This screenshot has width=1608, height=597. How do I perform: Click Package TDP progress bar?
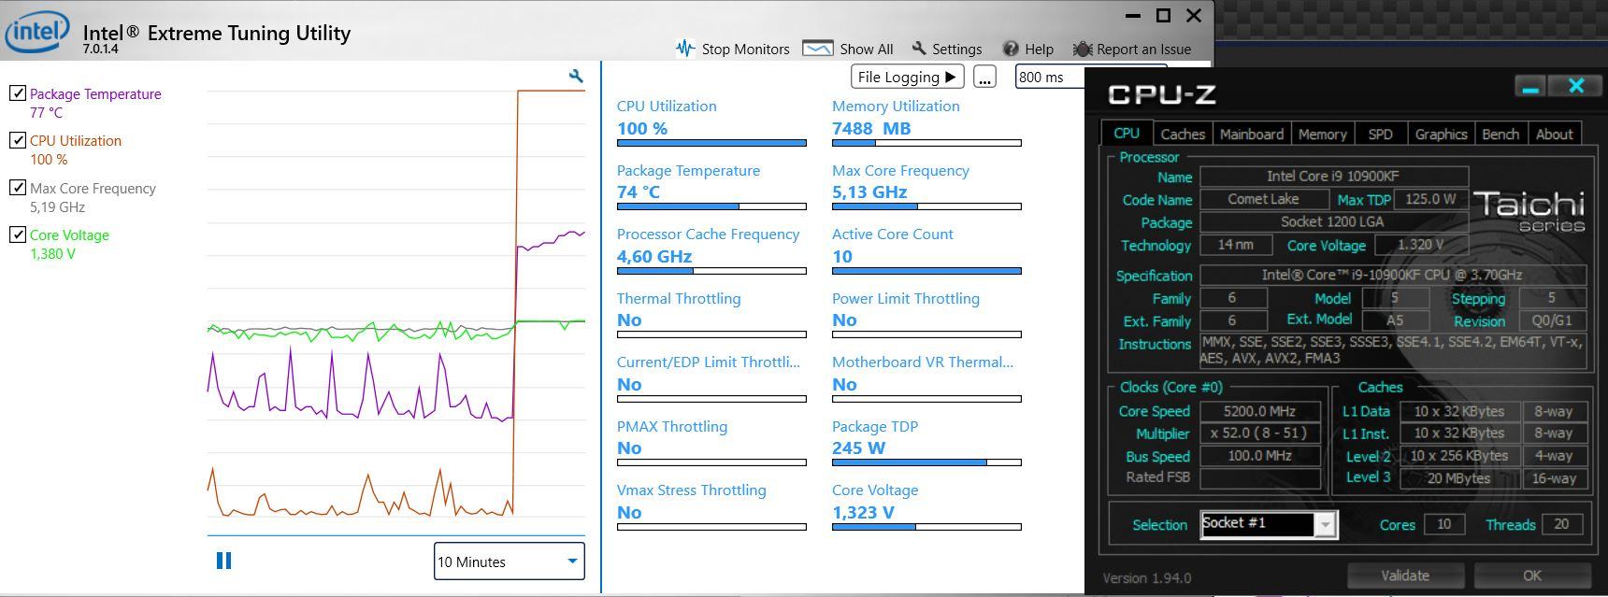[926, 462]
